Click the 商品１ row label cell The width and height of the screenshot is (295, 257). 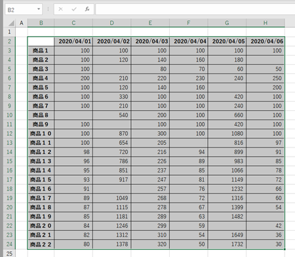click(41, 50)
